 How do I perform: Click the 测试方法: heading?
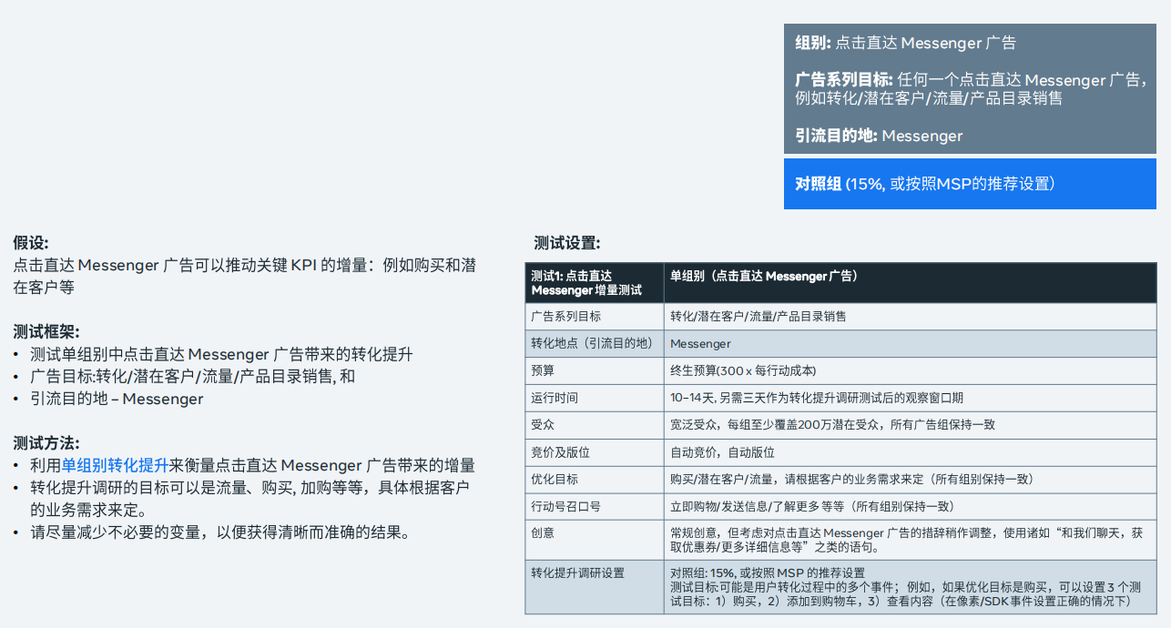click(x=46, y=443)
